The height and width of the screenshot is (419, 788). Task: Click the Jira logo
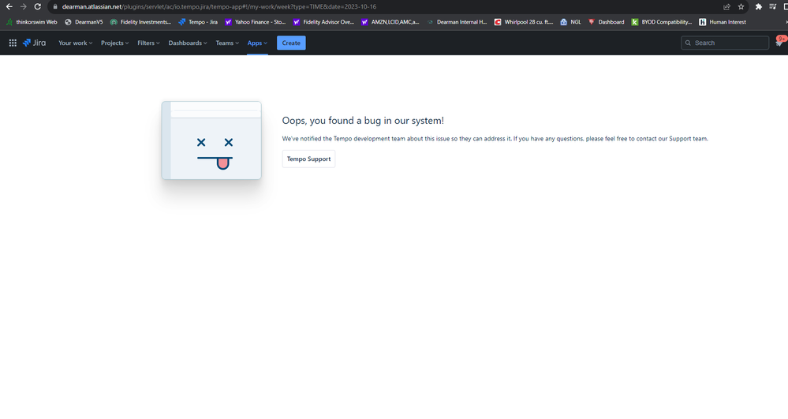[34, 43]
